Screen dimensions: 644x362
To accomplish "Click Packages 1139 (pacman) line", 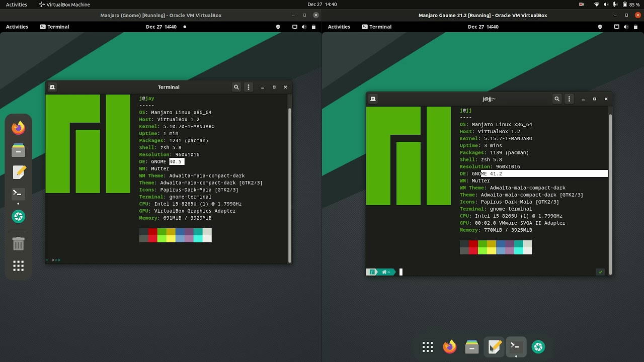I will 494,153.
